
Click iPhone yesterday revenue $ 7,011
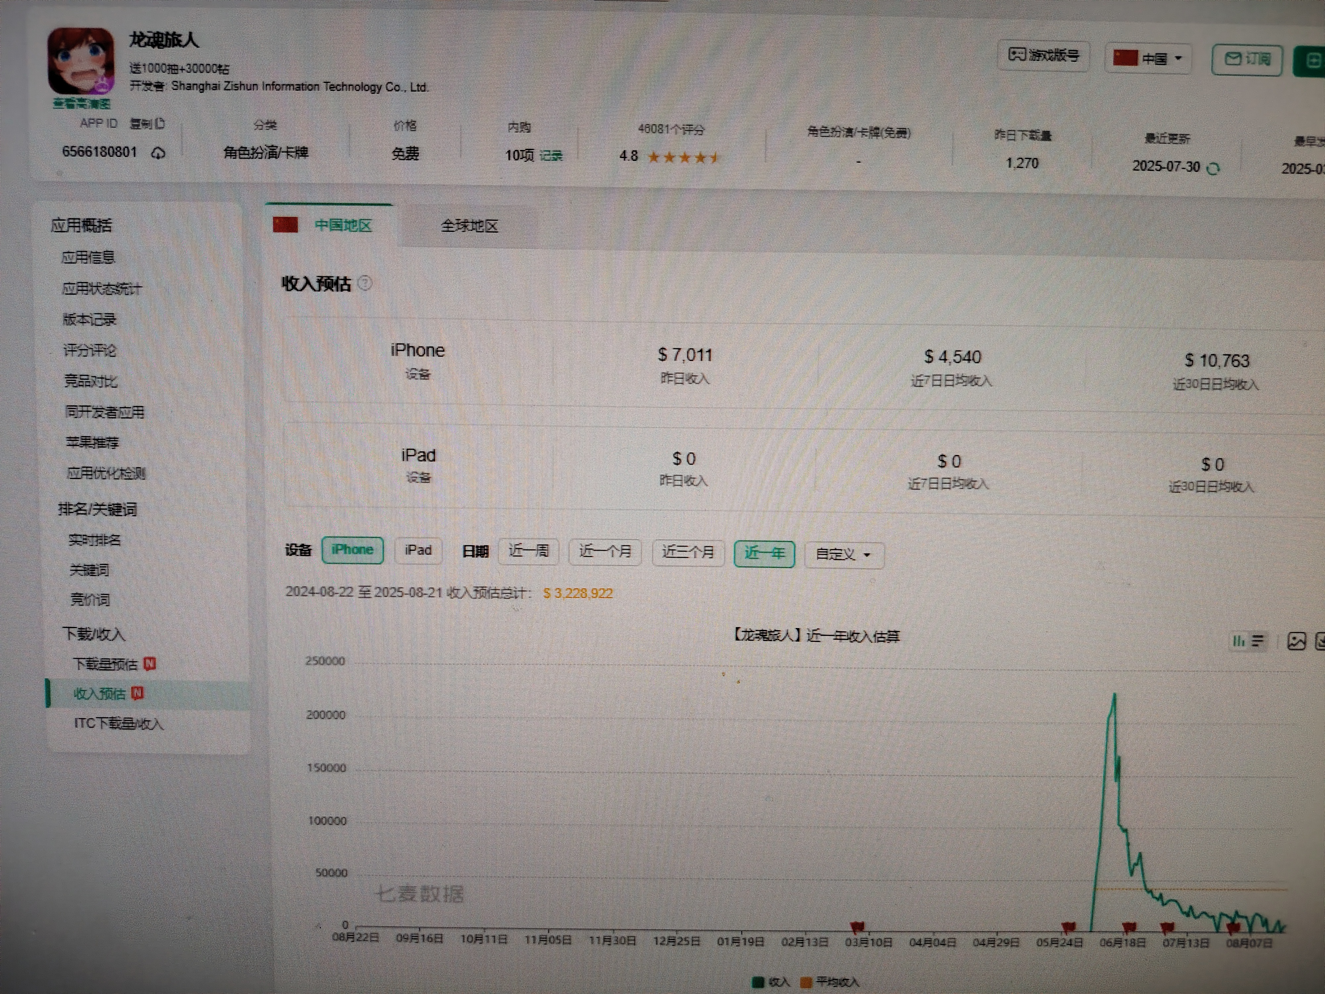coord(685,355)
